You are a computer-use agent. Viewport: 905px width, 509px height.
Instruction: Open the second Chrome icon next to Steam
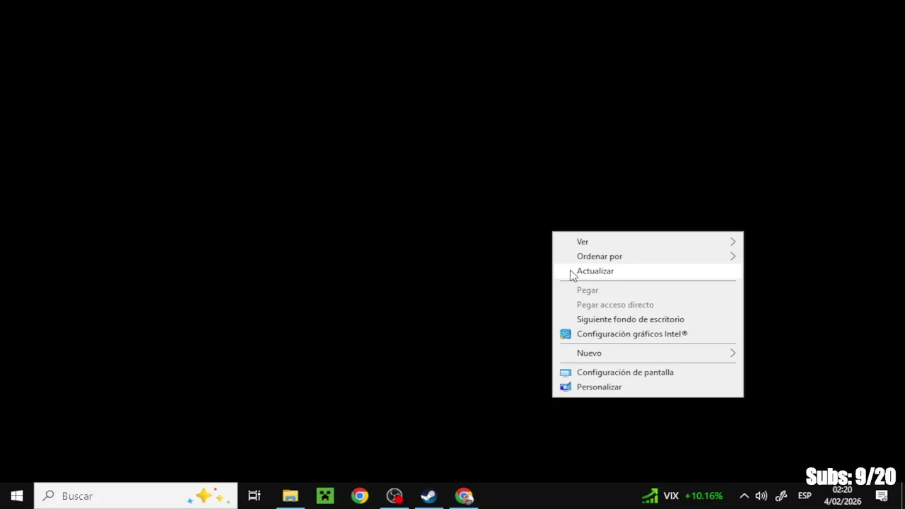[464, 496]
